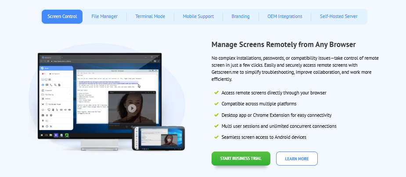Click the purple app icon on the monitor taskbar
The width and height of the screenshot is (406, 177).
click(x=56, y=135)
